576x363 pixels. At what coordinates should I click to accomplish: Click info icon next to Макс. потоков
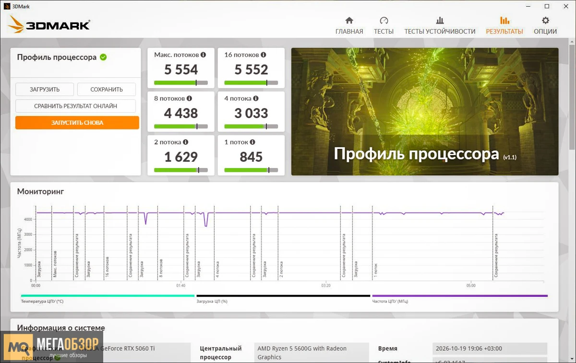[204, 55]
